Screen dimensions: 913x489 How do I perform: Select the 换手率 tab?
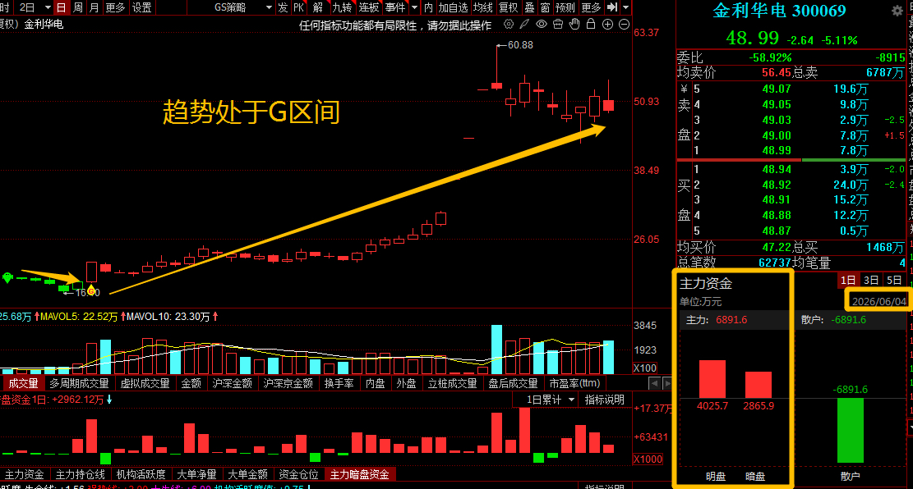coord(339,383)
